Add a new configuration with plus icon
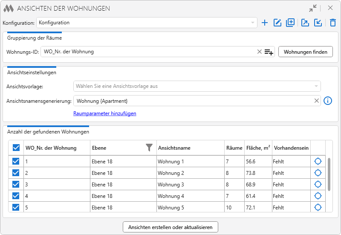 pos(264,23)
